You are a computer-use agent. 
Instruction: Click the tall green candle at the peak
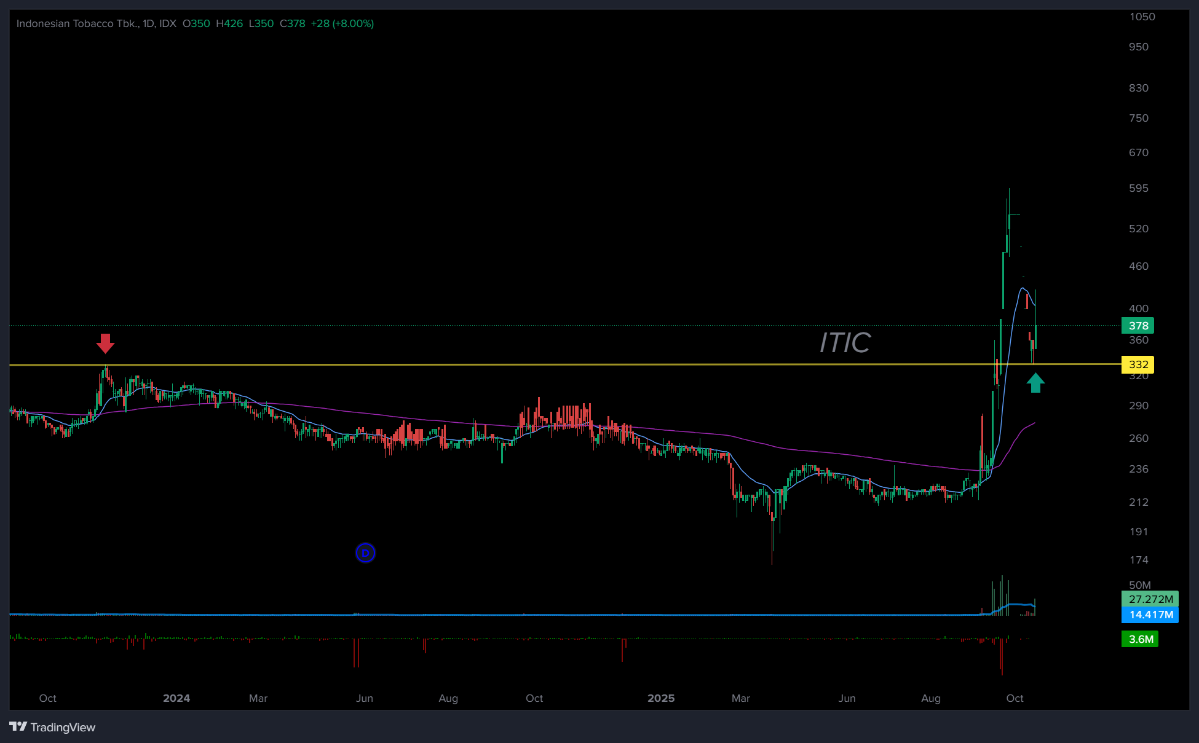(1003, 280)
